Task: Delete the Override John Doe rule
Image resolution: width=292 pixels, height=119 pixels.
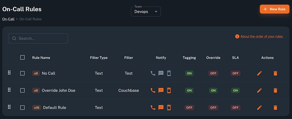Action: [275, 90]
